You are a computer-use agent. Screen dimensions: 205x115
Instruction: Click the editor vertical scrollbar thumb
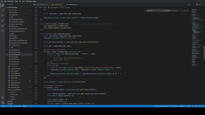click(x=204, y=52)
